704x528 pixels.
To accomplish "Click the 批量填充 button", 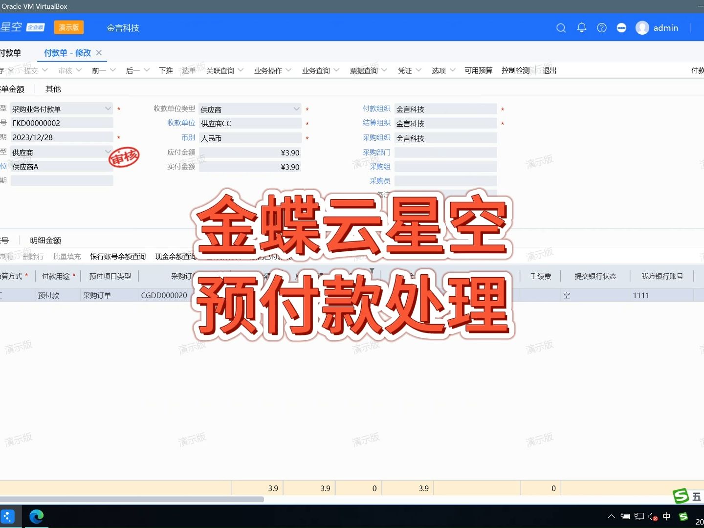I will coord(67,257).
